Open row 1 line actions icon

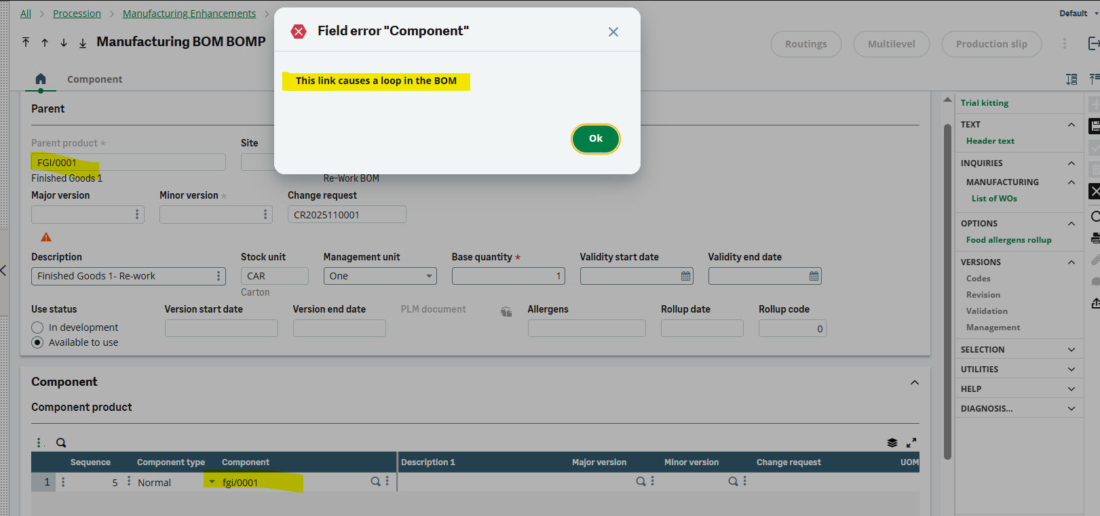63,482
